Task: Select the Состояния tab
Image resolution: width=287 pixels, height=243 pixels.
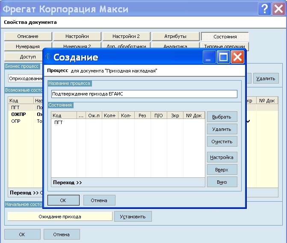Action: (225, 37)
